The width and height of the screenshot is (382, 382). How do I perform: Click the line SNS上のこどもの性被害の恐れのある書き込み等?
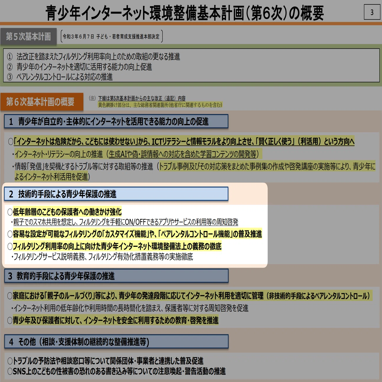(117, 371)
